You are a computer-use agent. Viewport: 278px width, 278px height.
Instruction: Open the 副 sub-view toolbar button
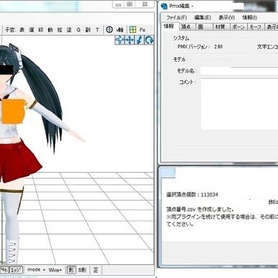(x=88, y=30)
